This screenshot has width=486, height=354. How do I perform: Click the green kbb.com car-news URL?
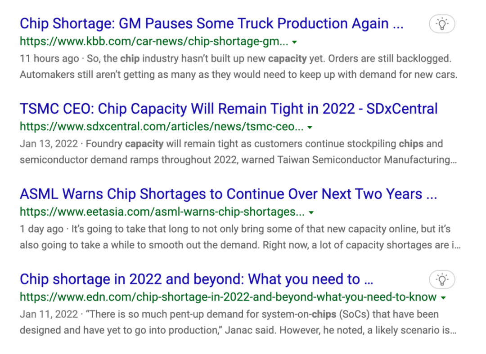[x=154, y=42]
